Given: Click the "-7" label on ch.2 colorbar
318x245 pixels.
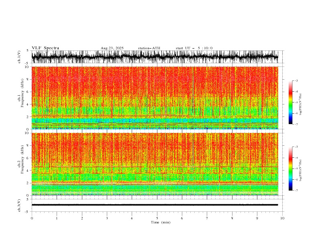Looking at the screenshot, I should [296, 190].
